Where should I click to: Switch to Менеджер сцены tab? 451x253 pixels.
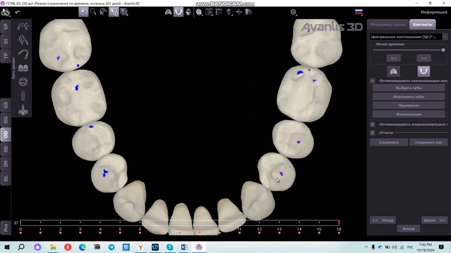388,25
